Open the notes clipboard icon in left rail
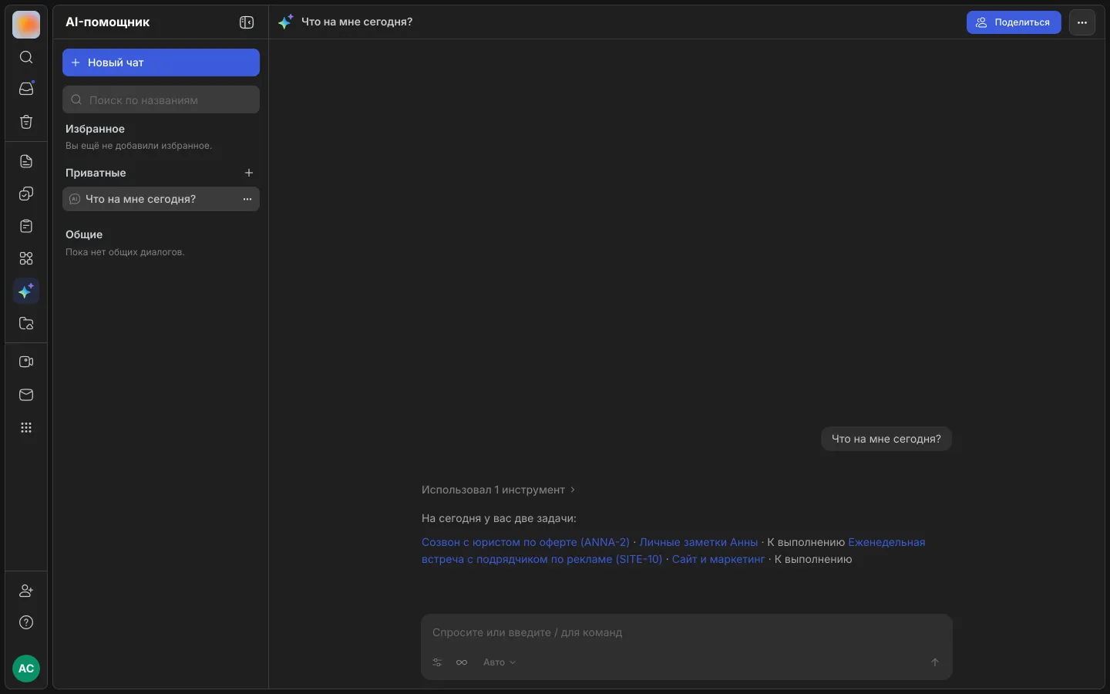Screen dimensions: 1110x694 pyautogui.click(x=26, y=226)
